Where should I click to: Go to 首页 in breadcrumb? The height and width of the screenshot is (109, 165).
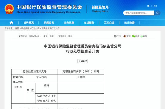(x=17, y=28)
